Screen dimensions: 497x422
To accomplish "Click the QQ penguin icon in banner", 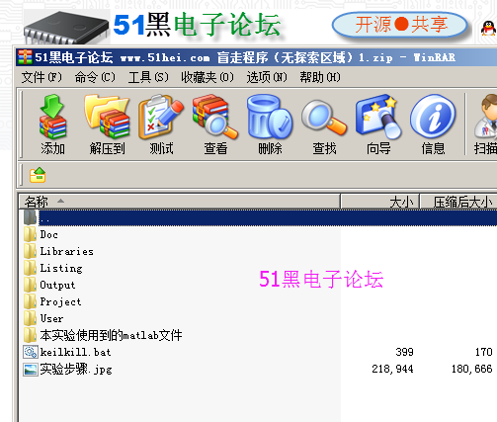I will click(488, 29).
